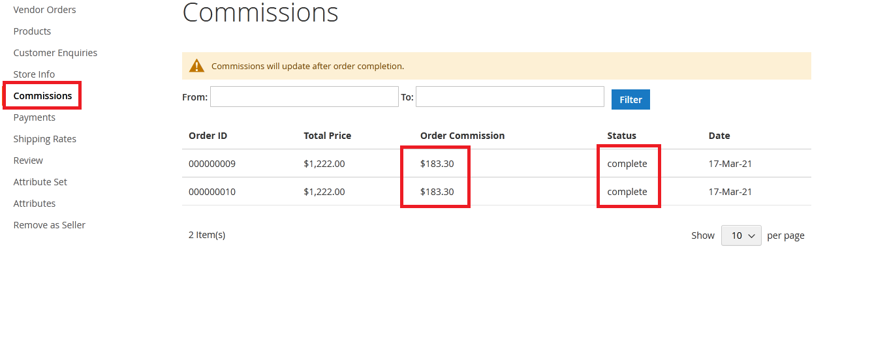Go to Attribute Set page
The image size is (887, 364).
click(x=40, y=182)
